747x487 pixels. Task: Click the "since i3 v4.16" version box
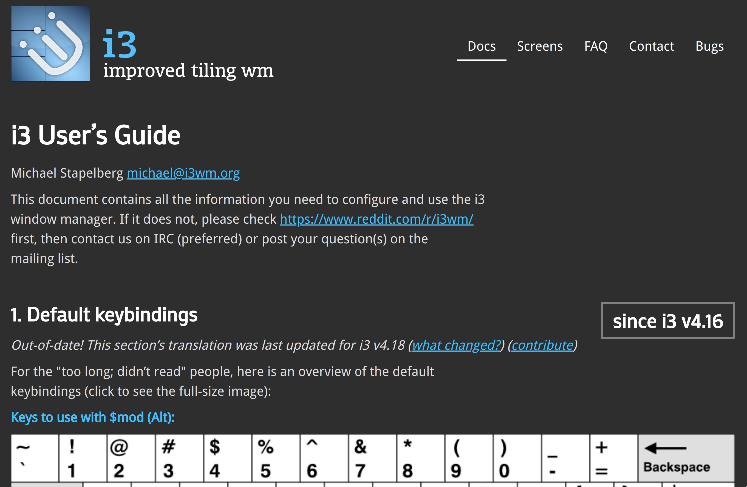pyautogui.click(x=667, y=320)
